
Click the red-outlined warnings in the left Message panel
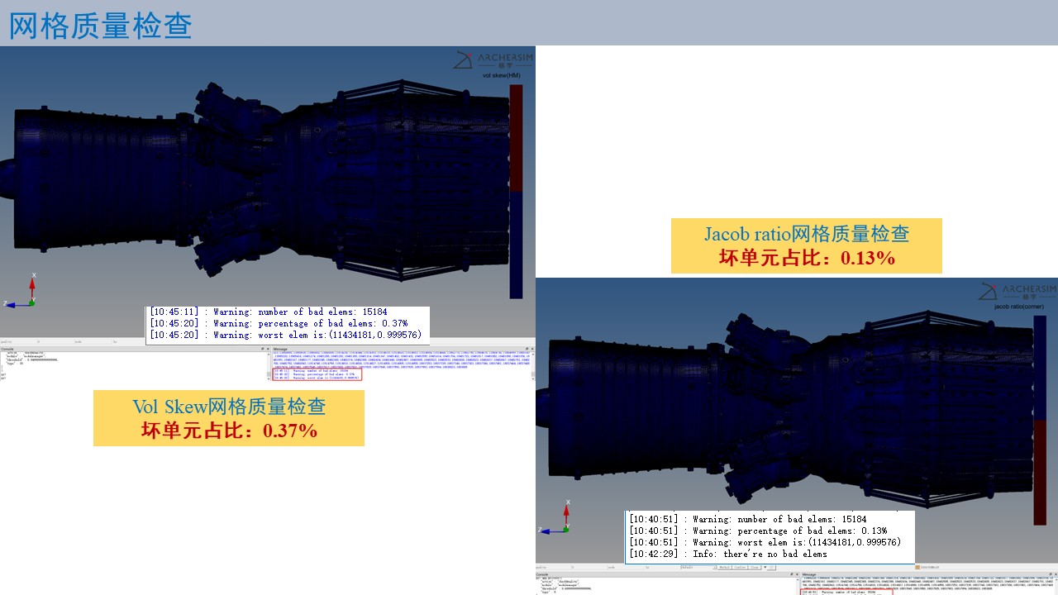point(317,375)
